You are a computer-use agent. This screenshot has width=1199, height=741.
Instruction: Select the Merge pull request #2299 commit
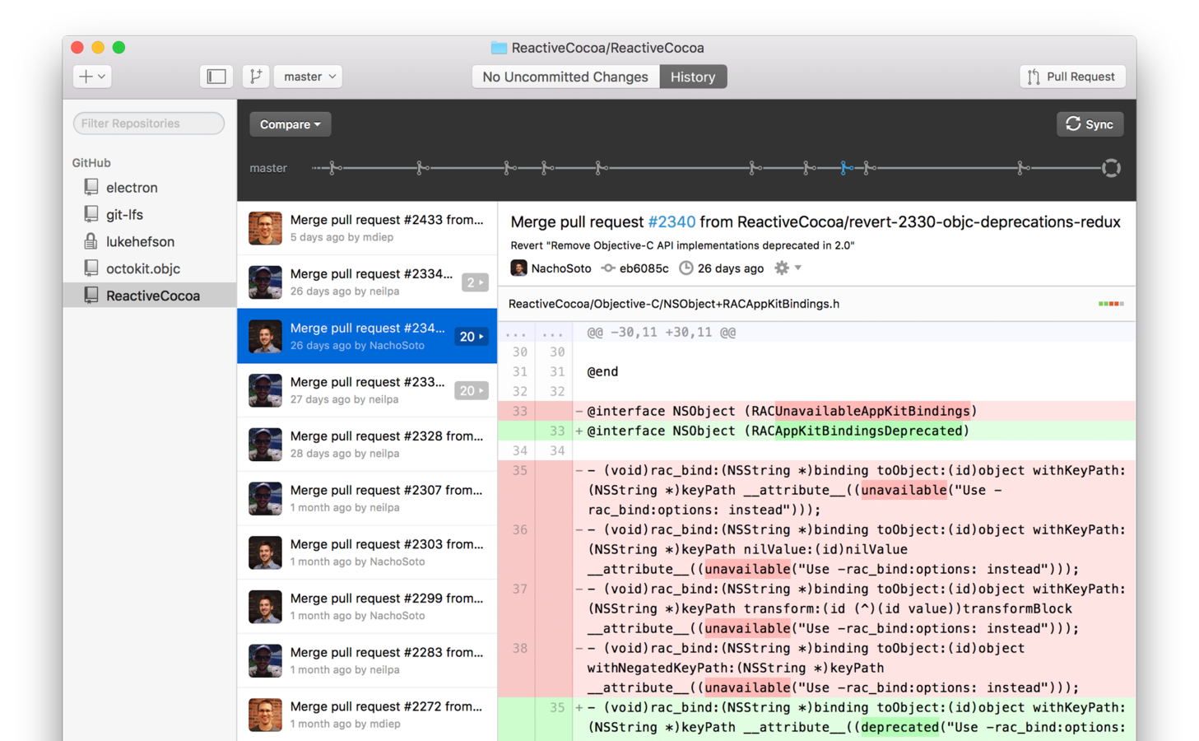pos(367,607)
